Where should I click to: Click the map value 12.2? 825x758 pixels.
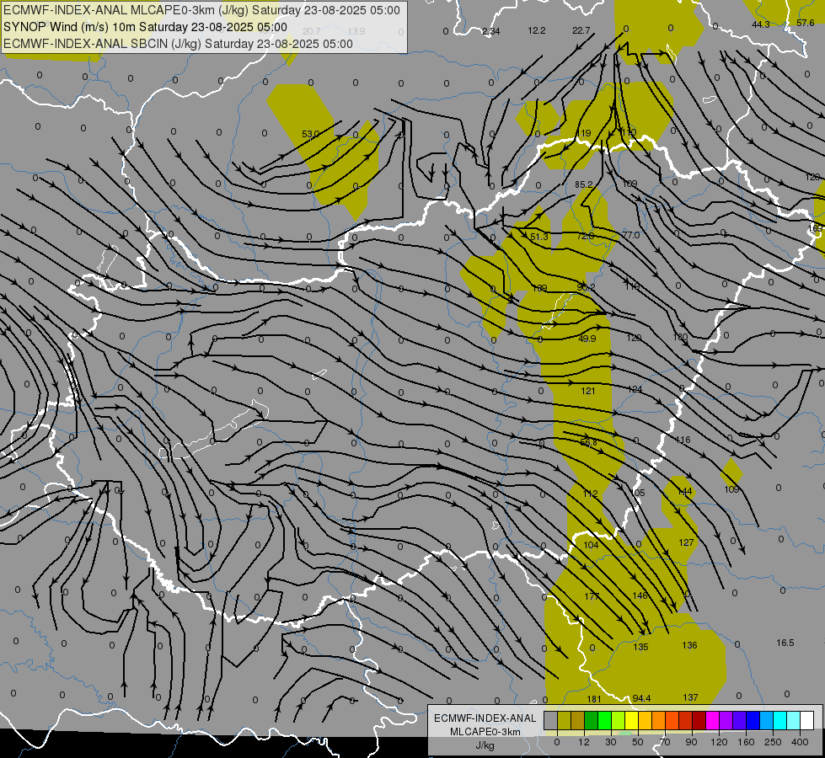[537, 31]
